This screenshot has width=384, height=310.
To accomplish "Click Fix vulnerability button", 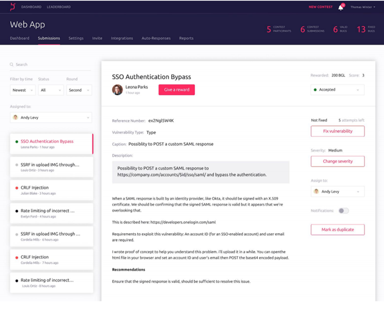I will click(338, 131).
